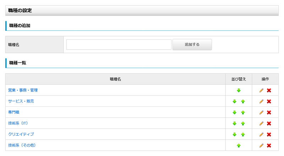
Task: Edit the 技術系（その他） entry
Action: point(261,145)
